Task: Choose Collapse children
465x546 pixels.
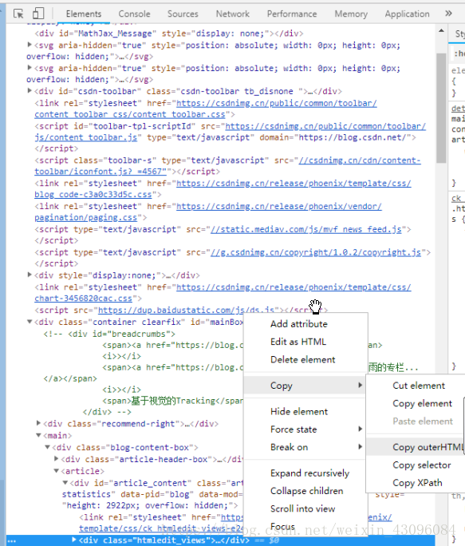Action: (305, 491)
